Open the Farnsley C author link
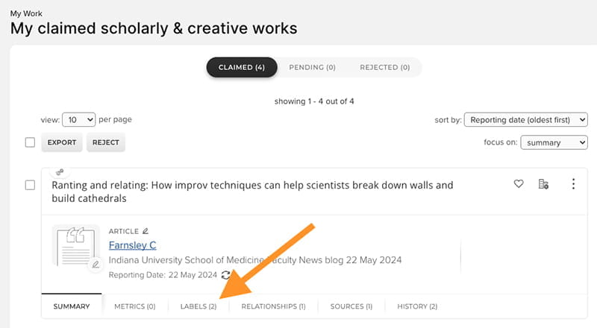The image size is (597, 328). [132, 245]
